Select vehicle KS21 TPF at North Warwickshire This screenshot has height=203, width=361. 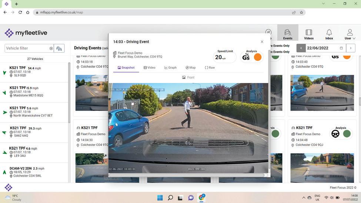coord(34,112)
